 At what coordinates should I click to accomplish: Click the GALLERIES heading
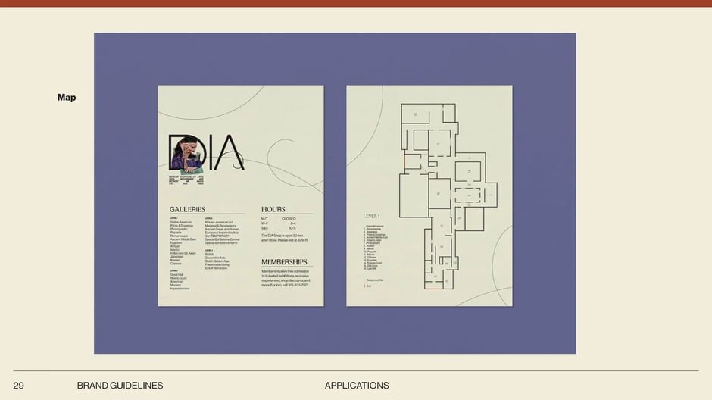click(x=188, y=209)
